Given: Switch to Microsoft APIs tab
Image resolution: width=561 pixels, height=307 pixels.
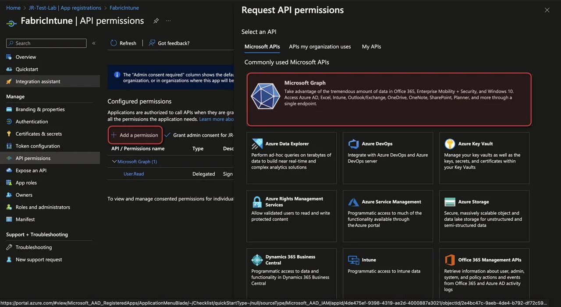Looking at the screenshot, I should (262, 46).
